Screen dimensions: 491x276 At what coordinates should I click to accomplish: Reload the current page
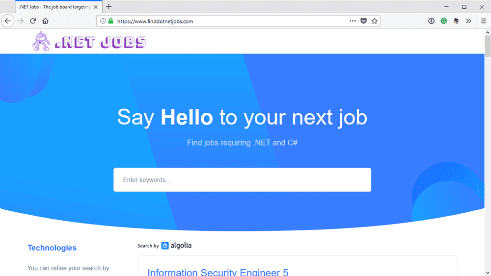point(33,21)
